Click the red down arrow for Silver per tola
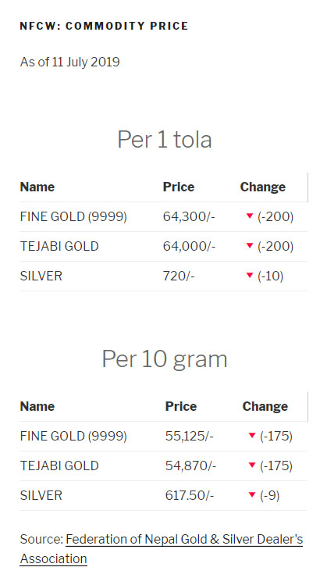The image size is (327, 585). (250, 276)
